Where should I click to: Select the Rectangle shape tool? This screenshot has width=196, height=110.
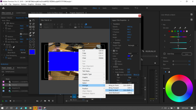click(30, 39)
